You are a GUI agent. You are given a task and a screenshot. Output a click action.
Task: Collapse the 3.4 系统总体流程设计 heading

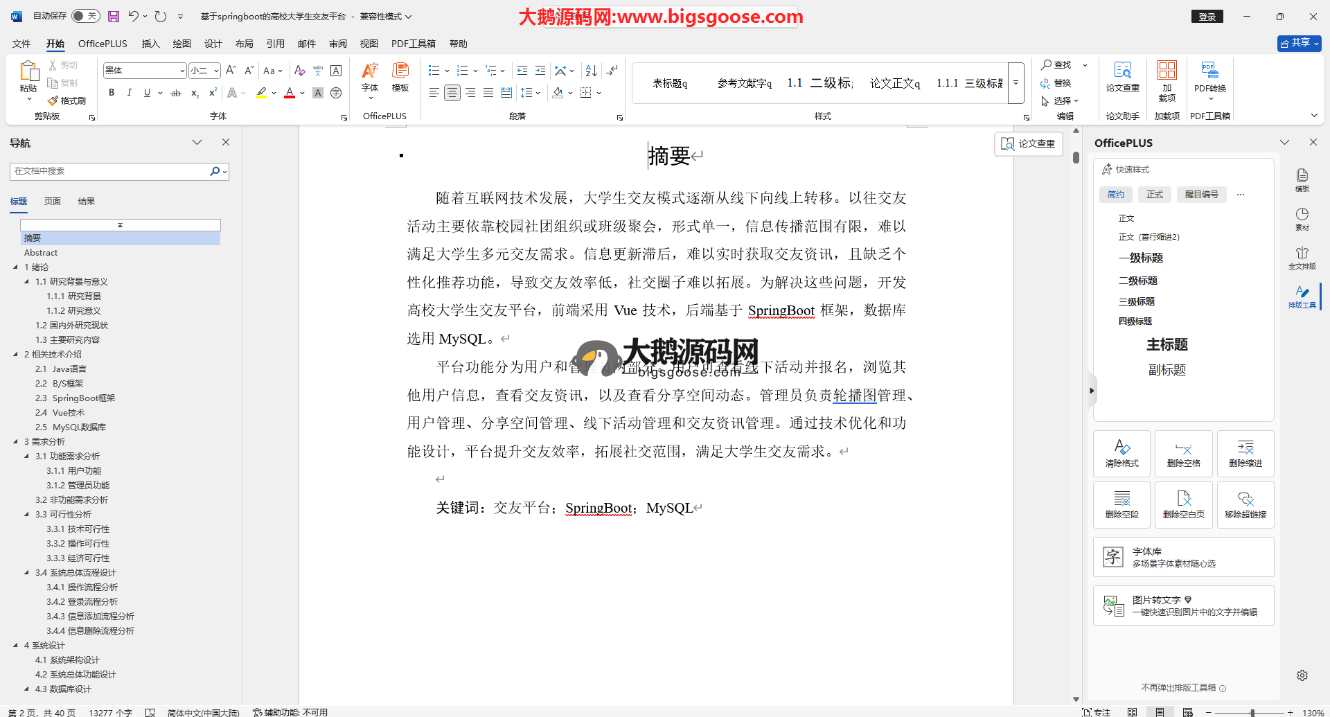(x=26, y=573)
